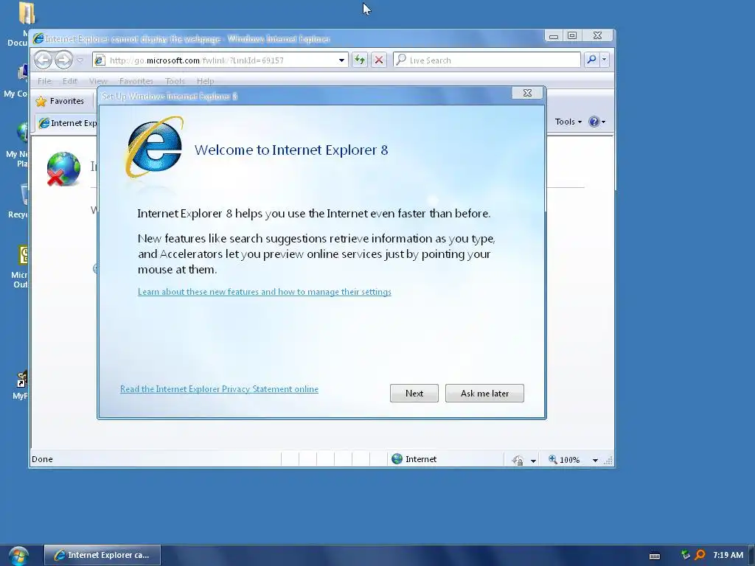Click the orange search icon in the system tray

700,555
